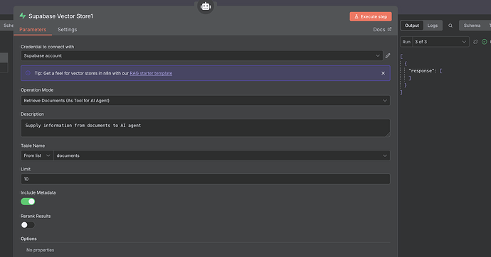Click the Supabase Vector Store1 node title
The width and height of the screenshot is (491, 257).
[x=60, y=16]
